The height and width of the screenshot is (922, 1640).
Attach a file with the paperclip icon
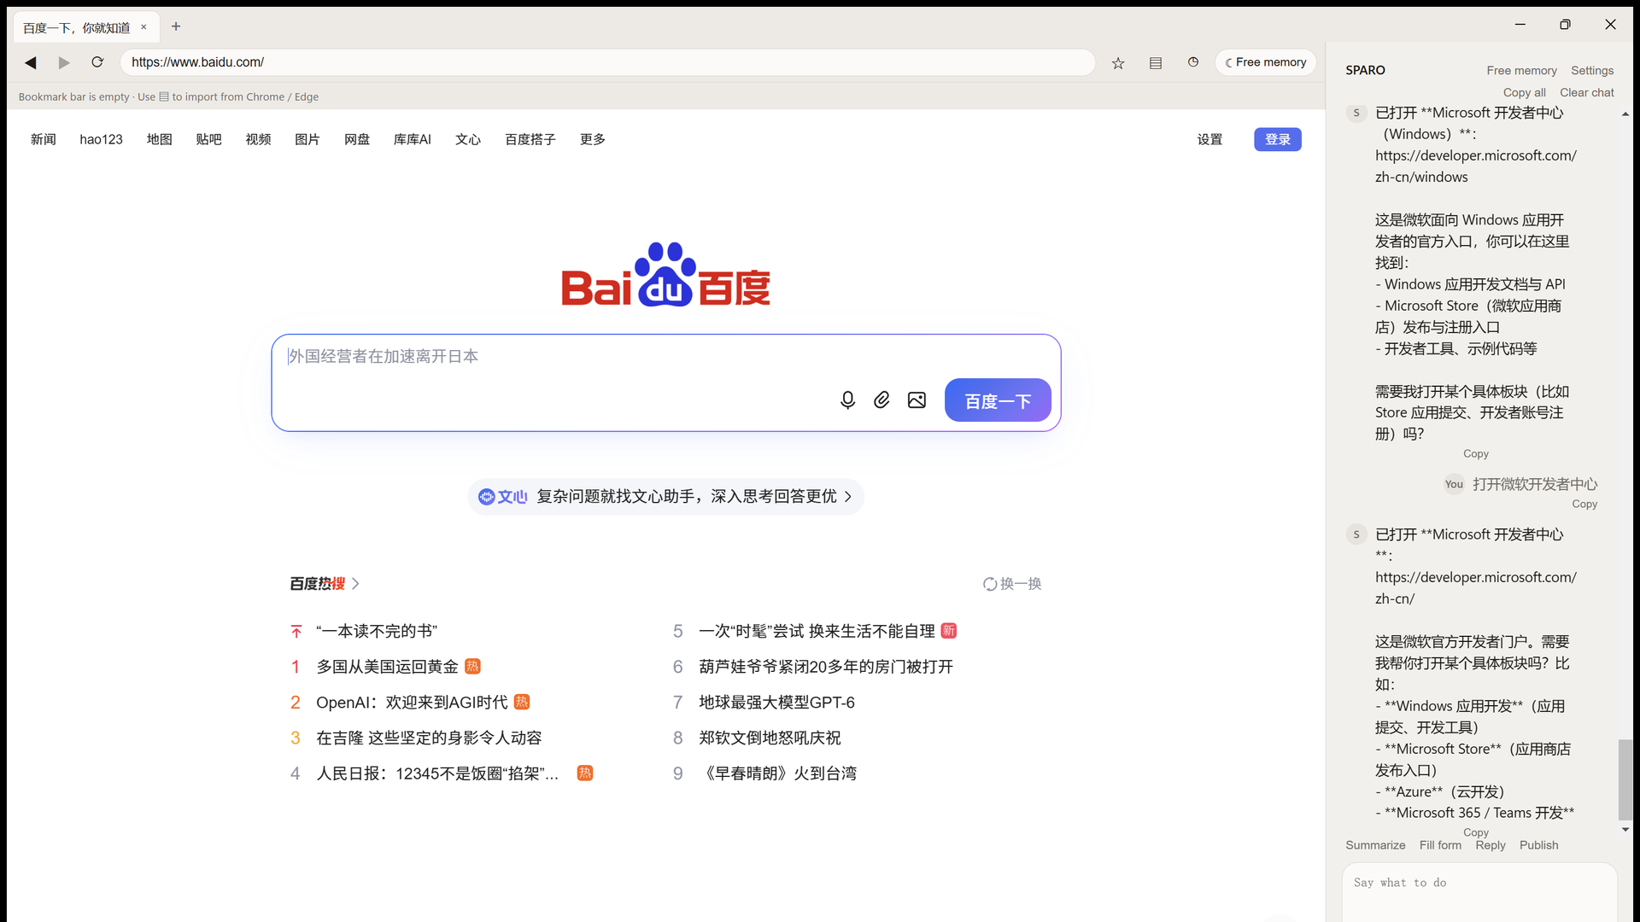pyautogui.click(x=881, y=400)
